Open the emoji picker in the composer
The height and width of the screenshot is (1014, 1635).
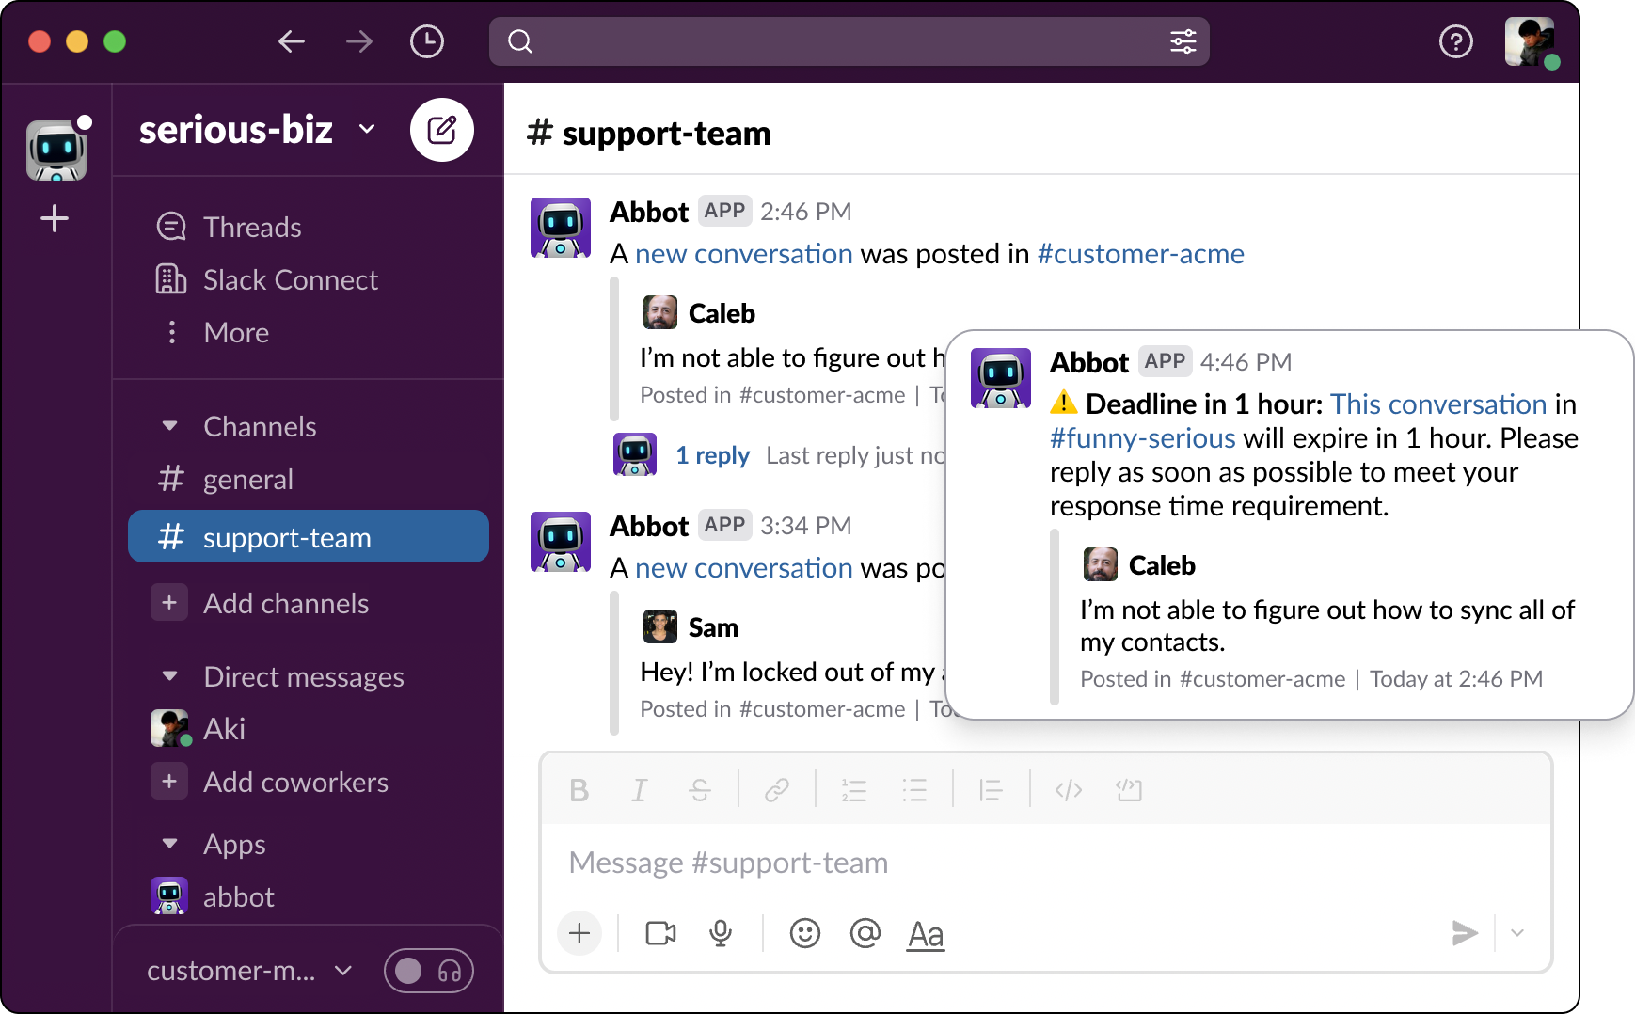click(804, 933)
